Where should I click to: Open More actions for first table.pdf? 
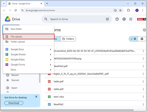tap(143, 82)
